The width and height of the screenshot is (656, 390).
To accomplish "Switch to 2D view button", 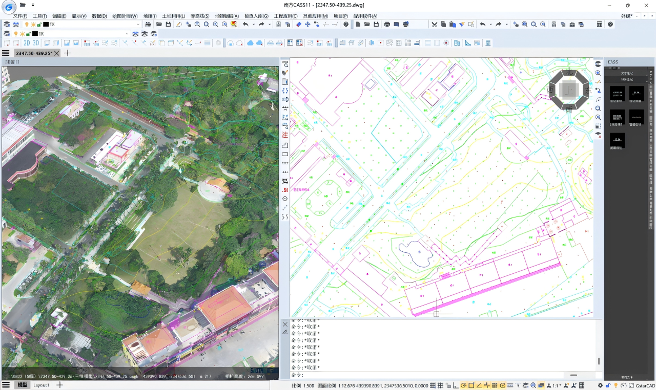I will tap(27, 43).
